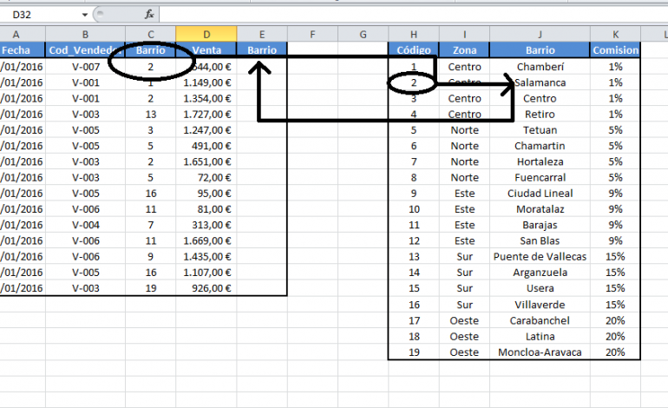The width and height of the screenshot is (668, 408).
Task: Click into the formula bar input area
Action: click(413, 15)
